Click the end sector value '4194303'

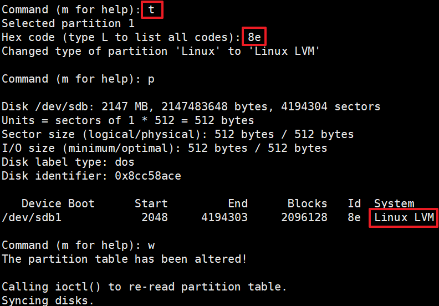tap(224, 217)
